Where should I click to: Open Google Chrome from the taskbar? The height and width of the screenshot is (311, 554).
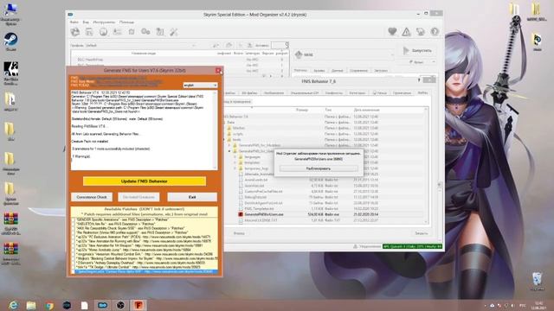[x=49, y=305]
